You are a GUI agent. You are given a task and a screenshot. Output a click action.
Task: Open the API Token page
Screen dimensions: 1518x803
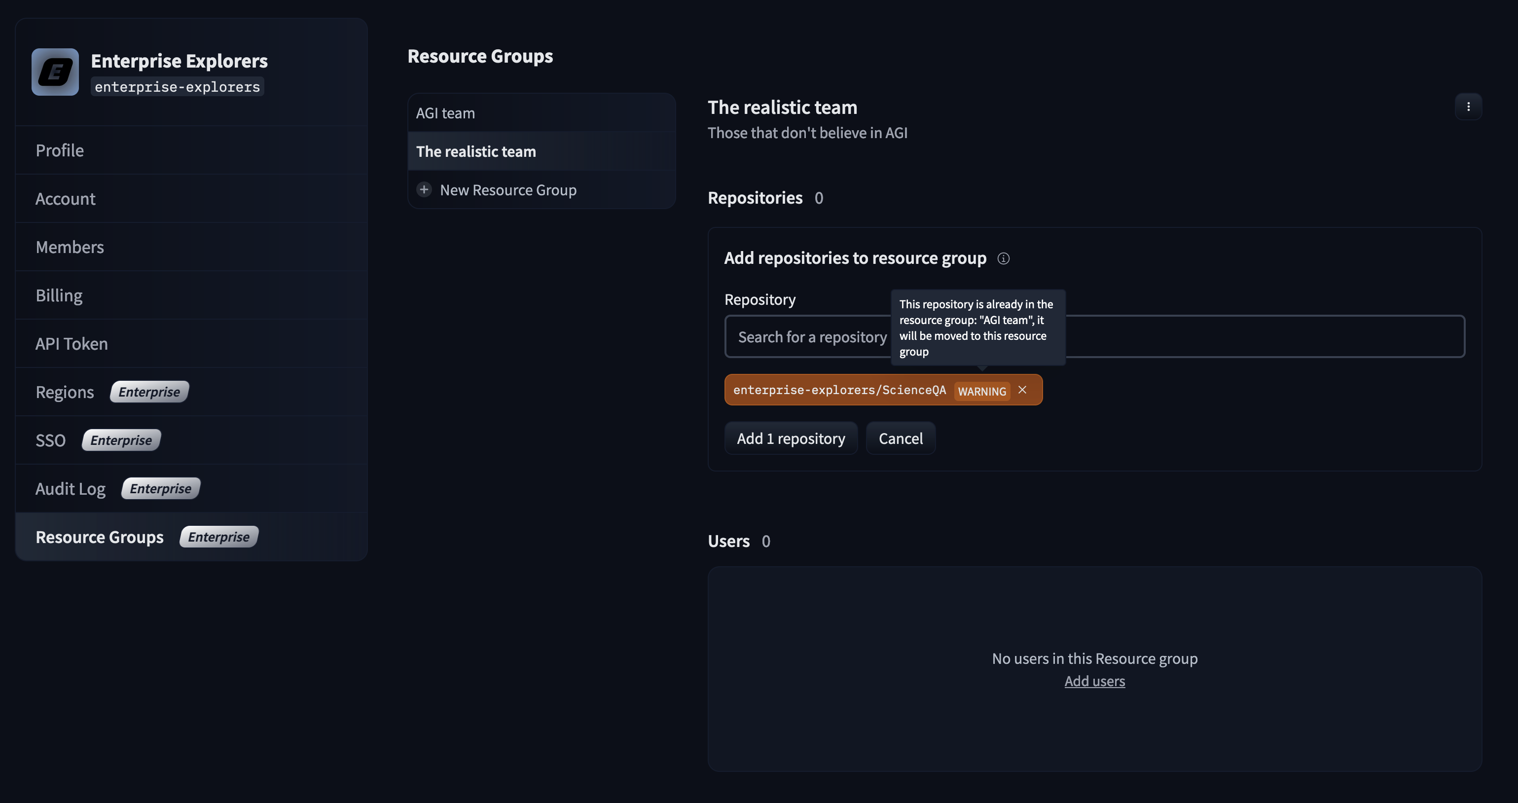click(x=72, y=344)
